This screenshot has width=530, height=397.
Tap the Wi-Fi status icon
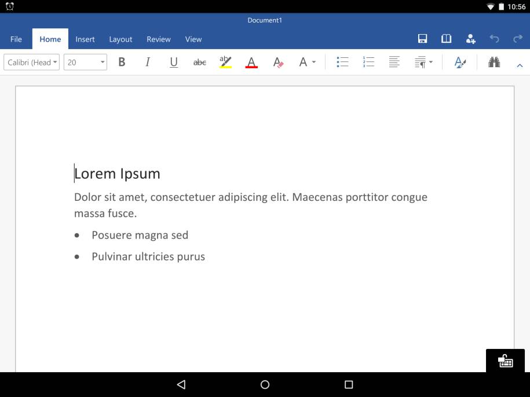pos(490,7)
